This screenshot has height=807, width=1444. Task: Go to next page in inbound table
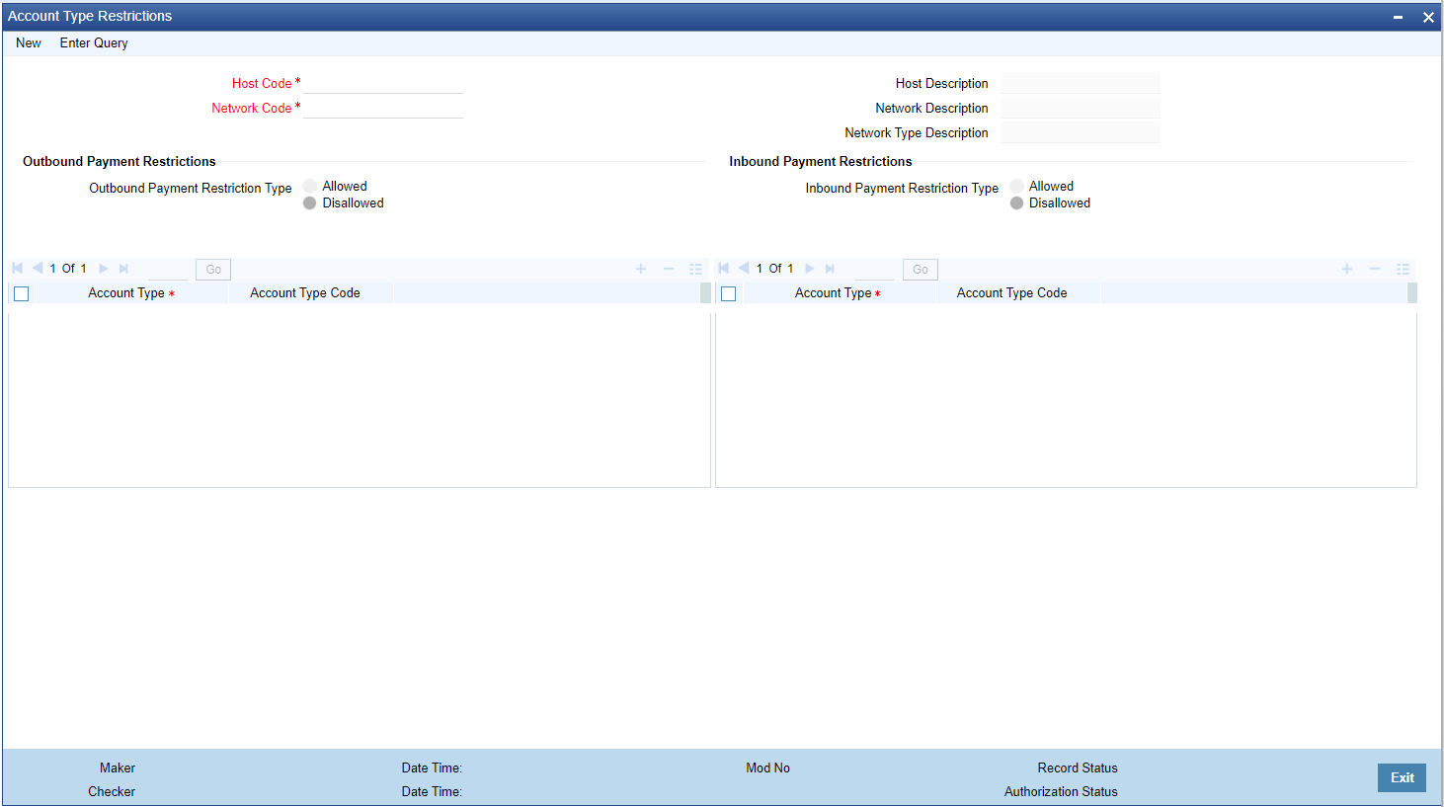click(810, 269)
